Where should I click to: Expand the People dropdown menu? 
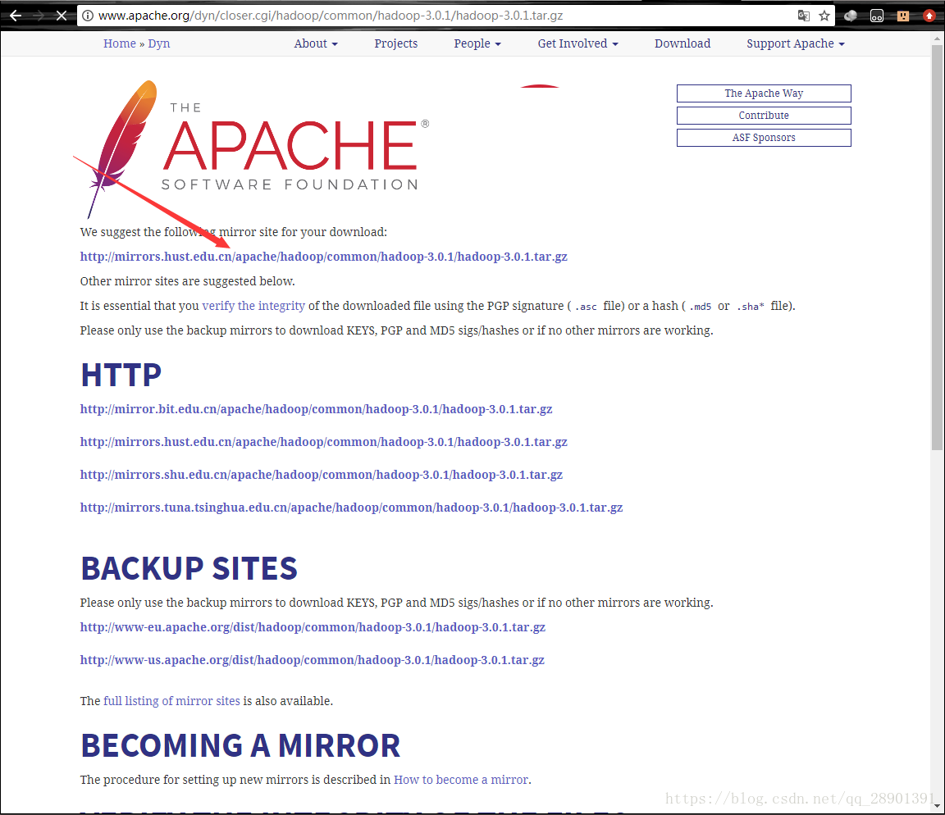477,43
